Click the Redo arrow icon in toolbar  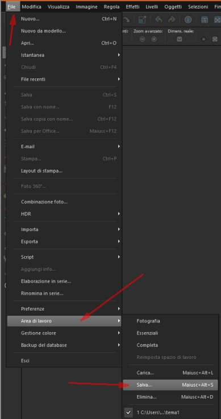(x=171, y=19)
